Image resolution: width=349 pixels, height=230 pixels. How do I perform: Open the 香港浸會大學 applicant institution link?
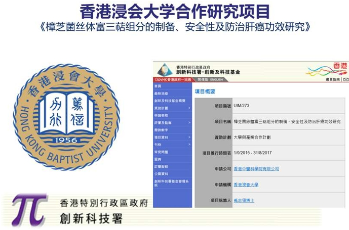[x=246, y=185]
